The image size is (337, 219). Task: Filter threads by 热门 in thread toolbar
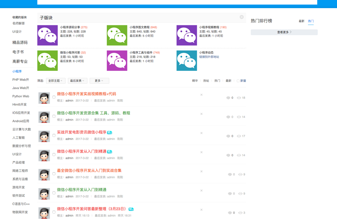(x=217, y=81)
